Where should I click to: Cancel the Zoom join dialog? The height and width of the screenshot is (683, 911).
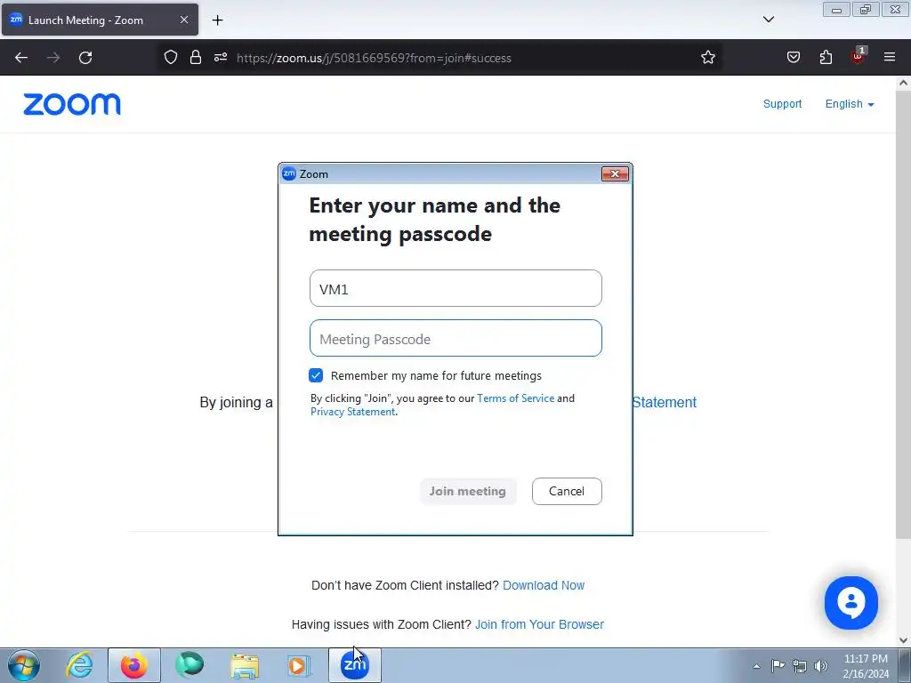point(567,491)
